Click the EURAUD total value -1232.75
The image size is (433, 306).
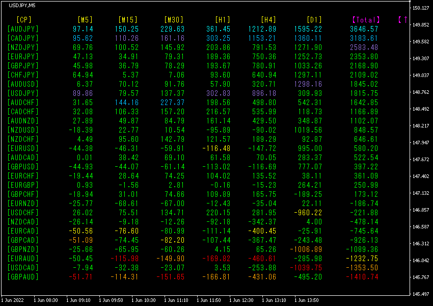pos(362,259)
